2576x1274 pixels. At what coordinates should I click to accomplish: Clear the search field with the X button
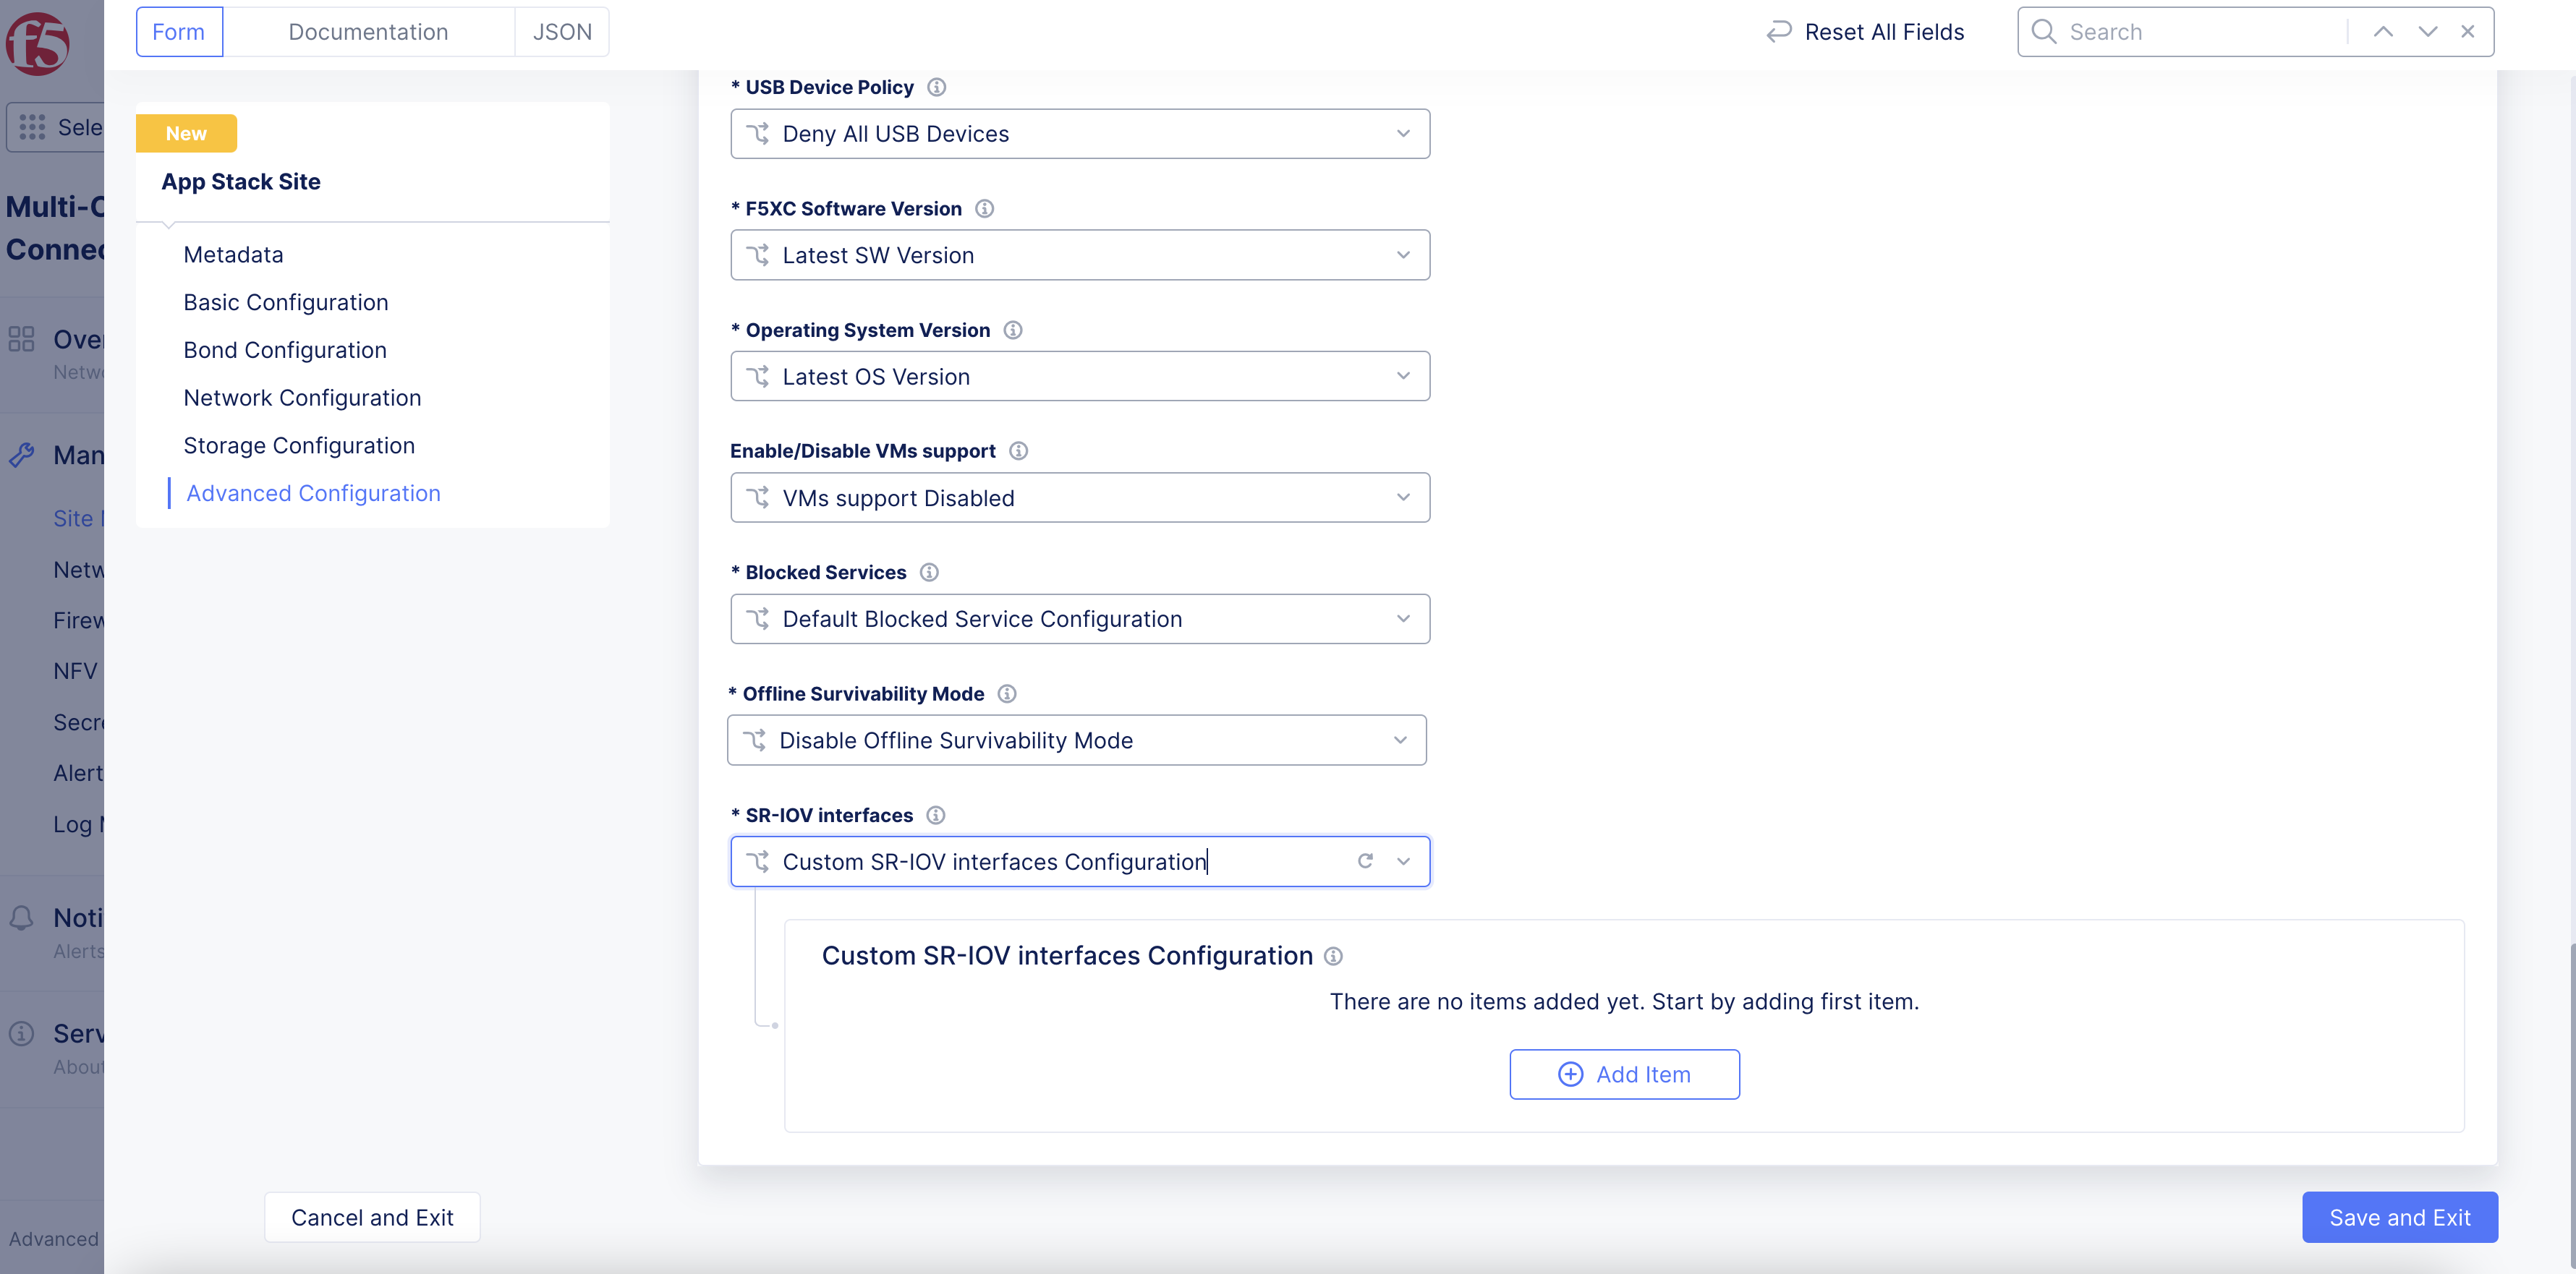(x=2467, y=31)
